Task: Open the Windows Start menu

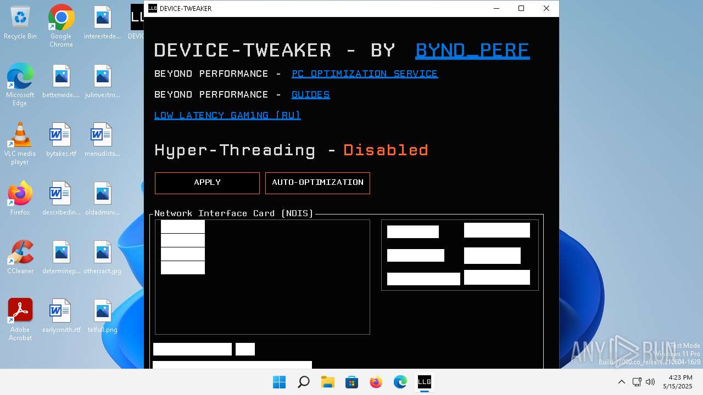Action: click(x=279, y=382)
